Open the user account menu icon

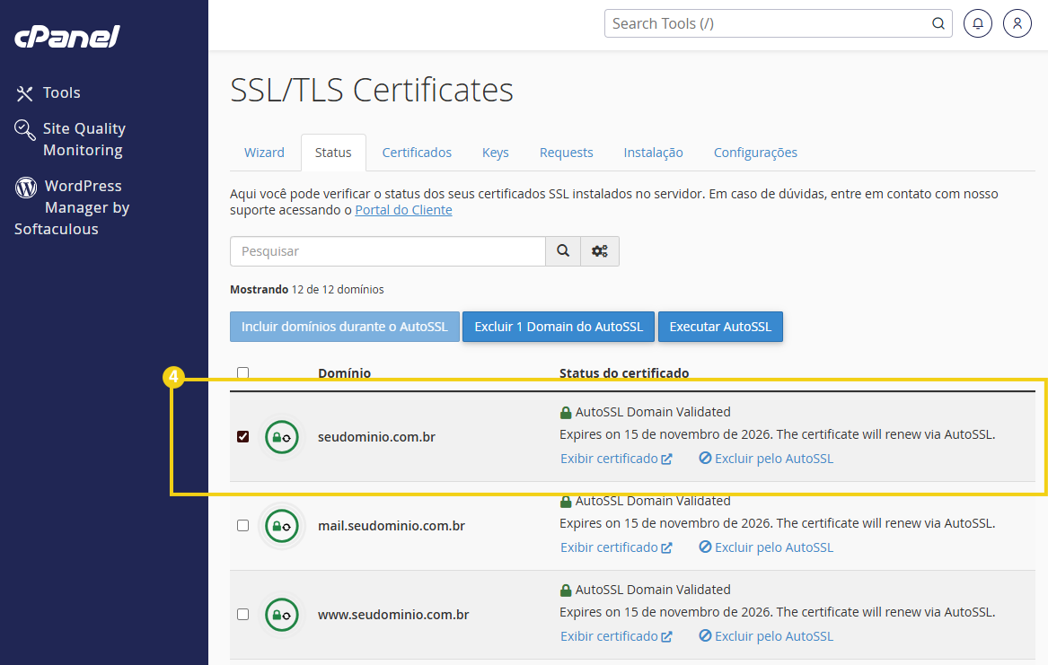click(1017, 23)
